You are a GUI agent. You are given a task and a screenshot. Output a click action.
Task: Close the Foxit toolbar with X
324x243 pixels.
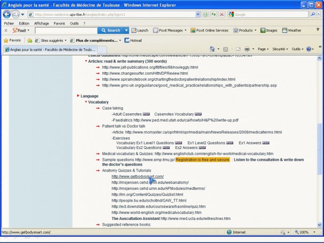tap(6, 31)
